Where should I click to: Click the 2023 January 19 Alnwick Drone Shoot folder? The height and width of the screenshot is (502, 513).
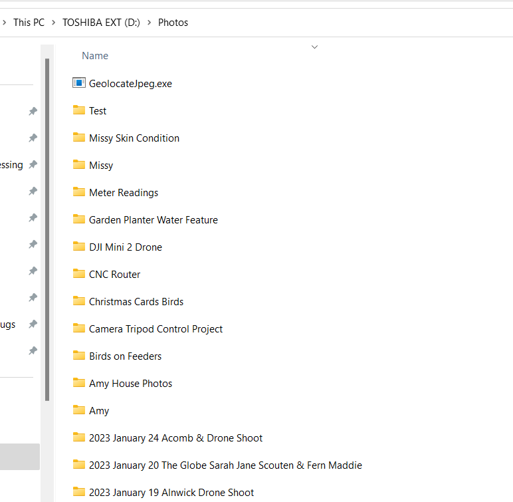coord(171,492)
